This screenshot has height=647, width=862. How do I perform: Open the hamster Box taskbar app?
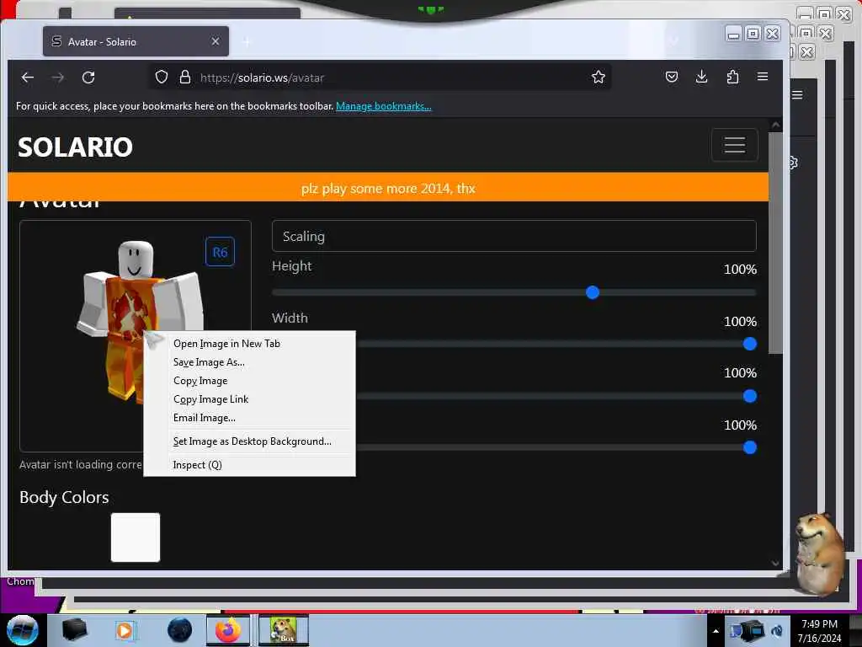284,630
